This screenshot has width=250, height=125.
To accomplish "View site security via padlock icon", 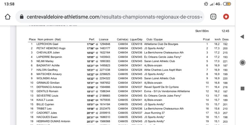I will pos(22,17).
